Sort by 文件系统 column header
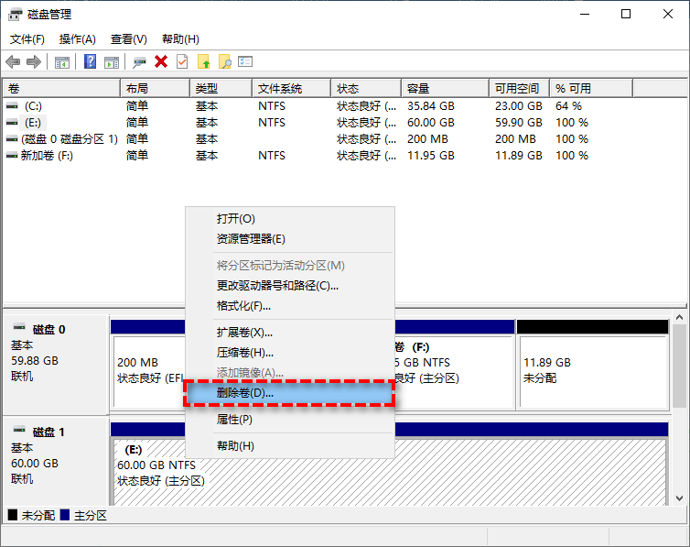Image resolution: width=690 pixels, height=547 pixels. tap(291, 89)
